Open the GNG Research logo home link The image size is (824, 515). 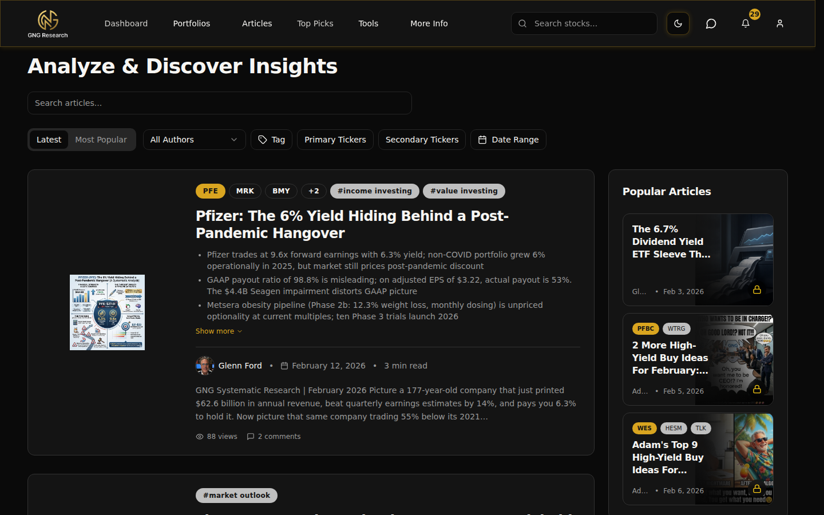tap(48, 24)
